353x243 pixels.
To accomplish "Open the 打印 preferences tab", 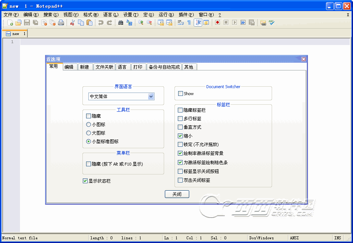I will [x=139, y=67].
